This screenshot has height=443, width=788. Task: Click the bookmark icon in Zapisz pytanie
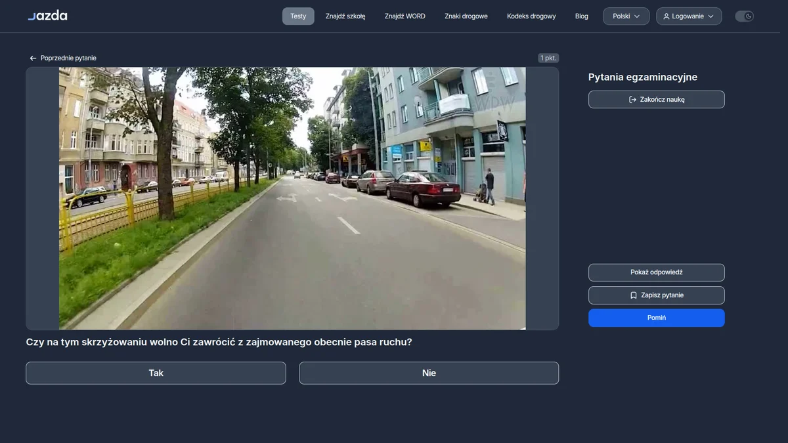tap(634, 295)
